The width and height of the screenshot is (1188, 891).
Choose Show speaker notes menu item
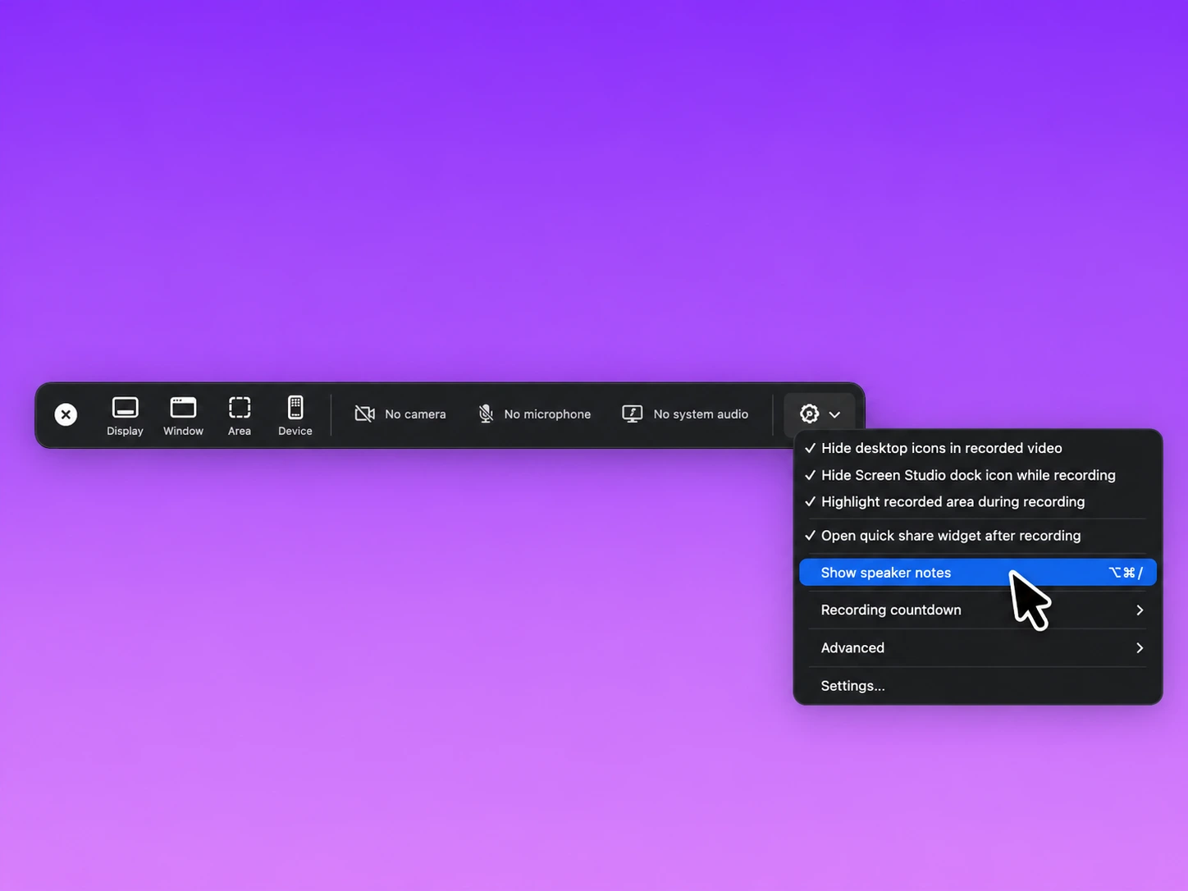point(978,573)
